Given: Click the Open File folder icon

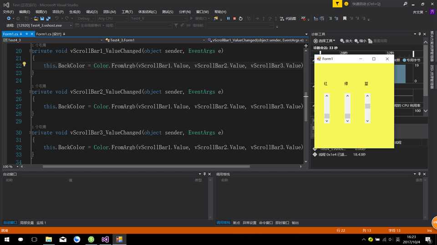Looking at the screenshot, I should [x=36, y=18].
